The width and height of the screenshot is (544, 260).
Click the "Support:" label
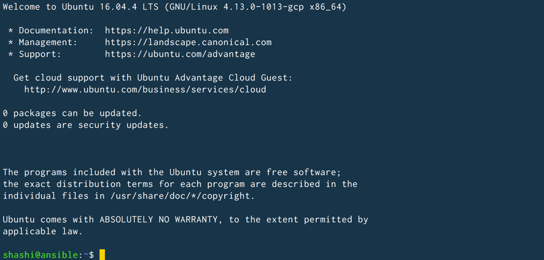click(40, 54)
